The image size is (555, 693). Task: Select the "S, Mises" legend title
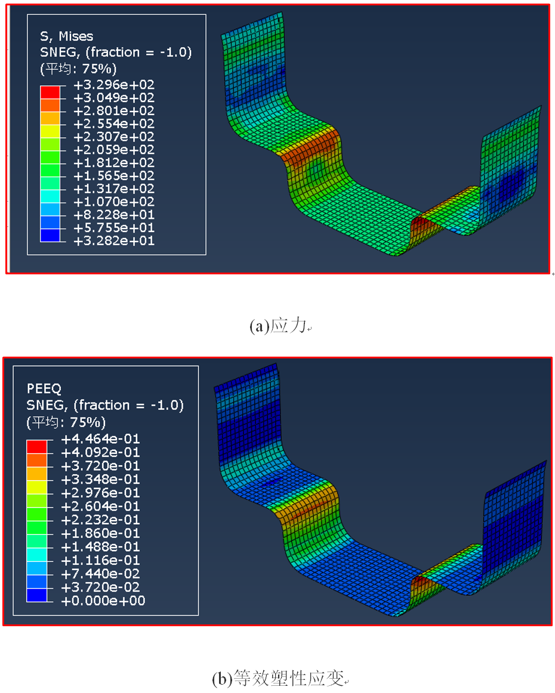coord(66,37)
